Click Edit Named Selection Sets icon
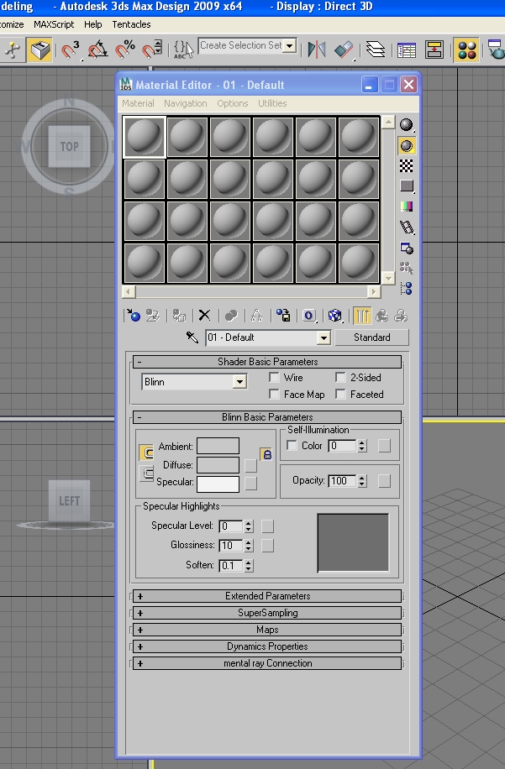This screenshot has width=505, height=769. point(183,49)
